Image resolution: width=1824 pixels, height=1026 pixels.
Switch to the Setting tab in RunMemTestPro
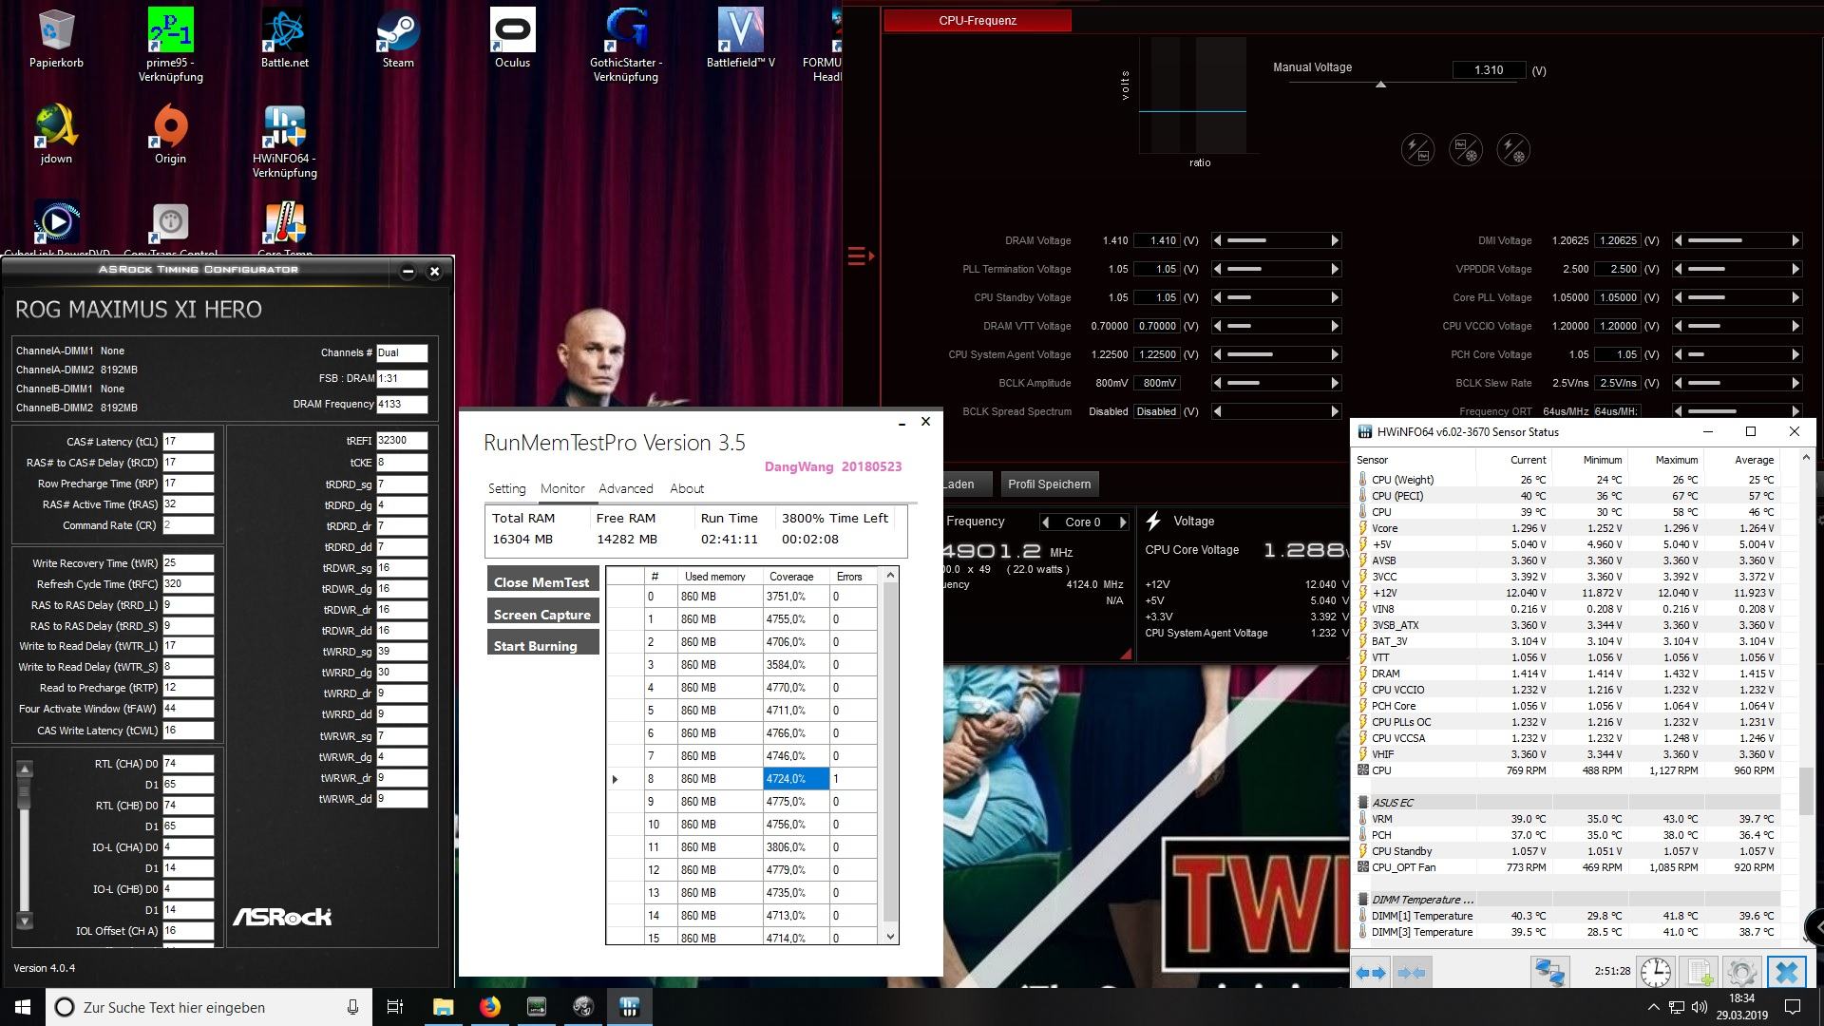click(506, 488)
